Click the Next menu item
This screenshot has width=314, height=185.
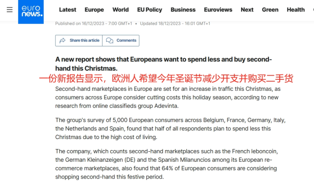tap(247, 10)
